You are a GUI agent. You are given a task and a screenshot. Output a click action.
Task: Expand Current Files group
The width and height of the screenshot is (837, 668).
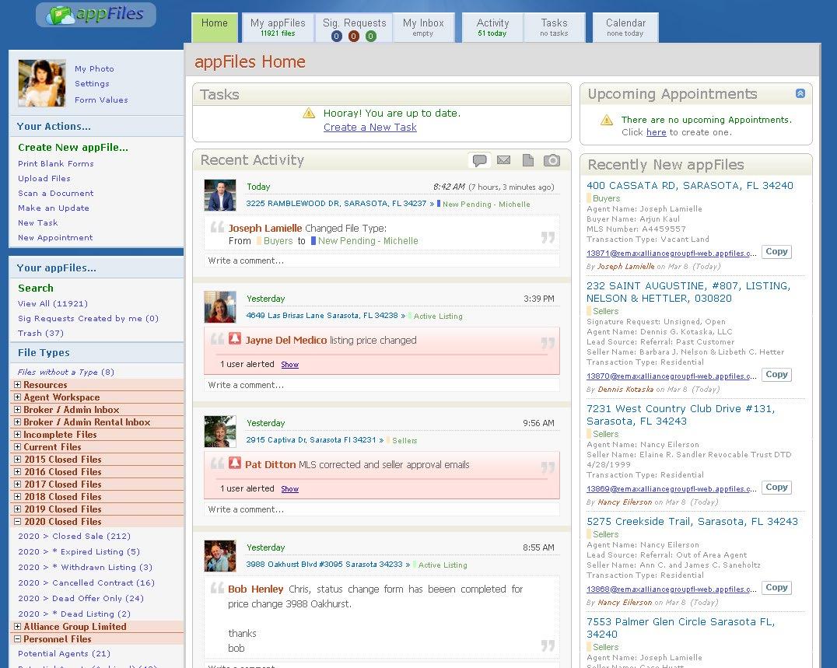pos(17,446)
